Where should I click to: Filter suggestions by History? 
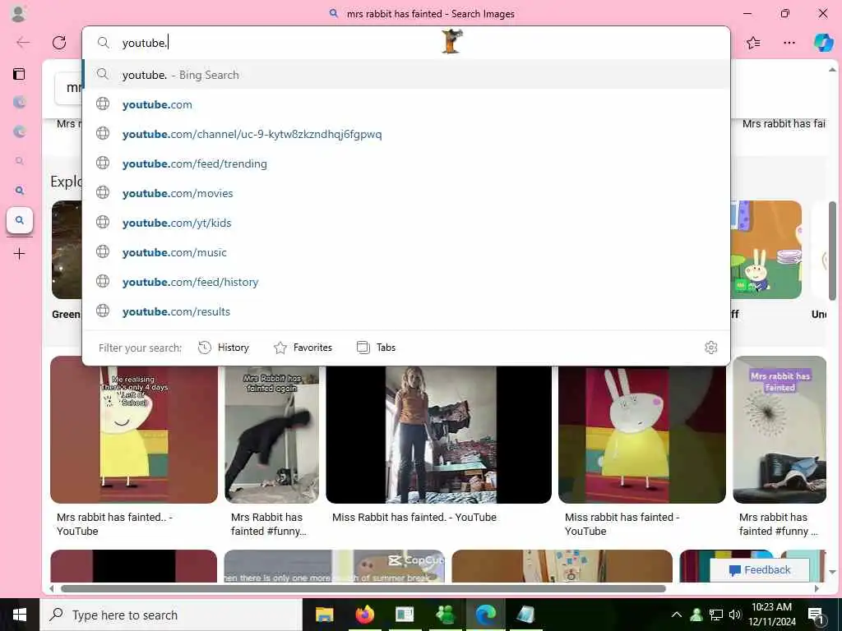(224, 348)
